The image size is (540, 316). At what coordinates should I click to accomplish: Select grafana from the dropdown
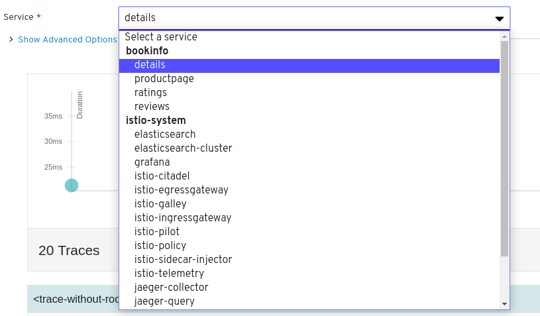(x=309, y=162)
